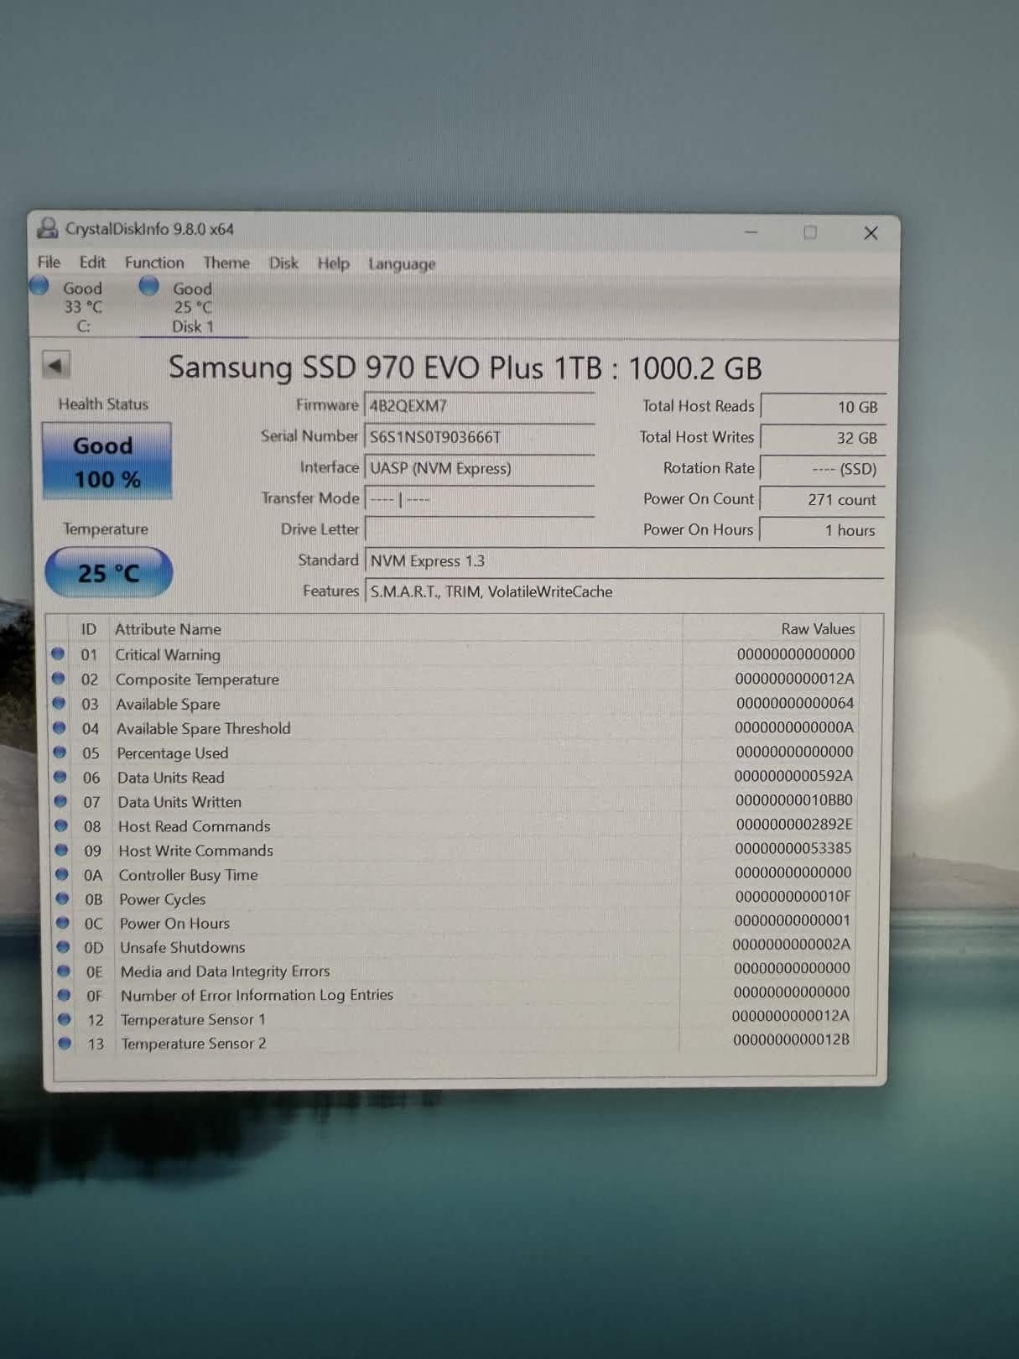
Task: Click the previous disk arrow button
Action: [55, 366]
